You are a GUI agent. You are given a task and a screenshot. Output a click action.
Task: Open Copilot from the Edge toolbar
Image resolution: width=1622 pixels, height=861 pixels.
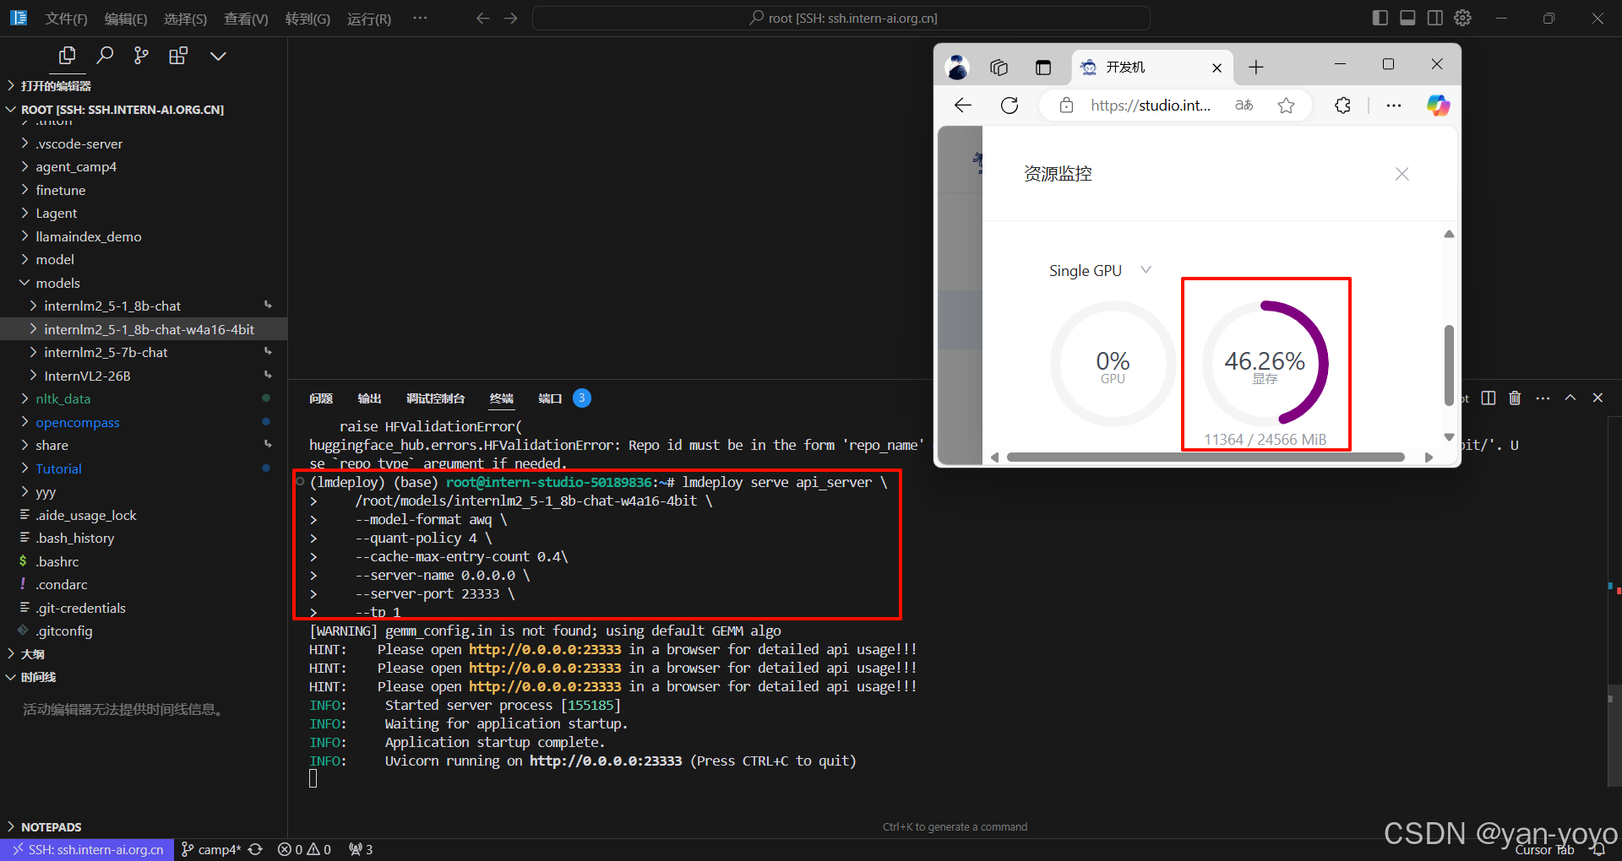[x=1439, y=106]
